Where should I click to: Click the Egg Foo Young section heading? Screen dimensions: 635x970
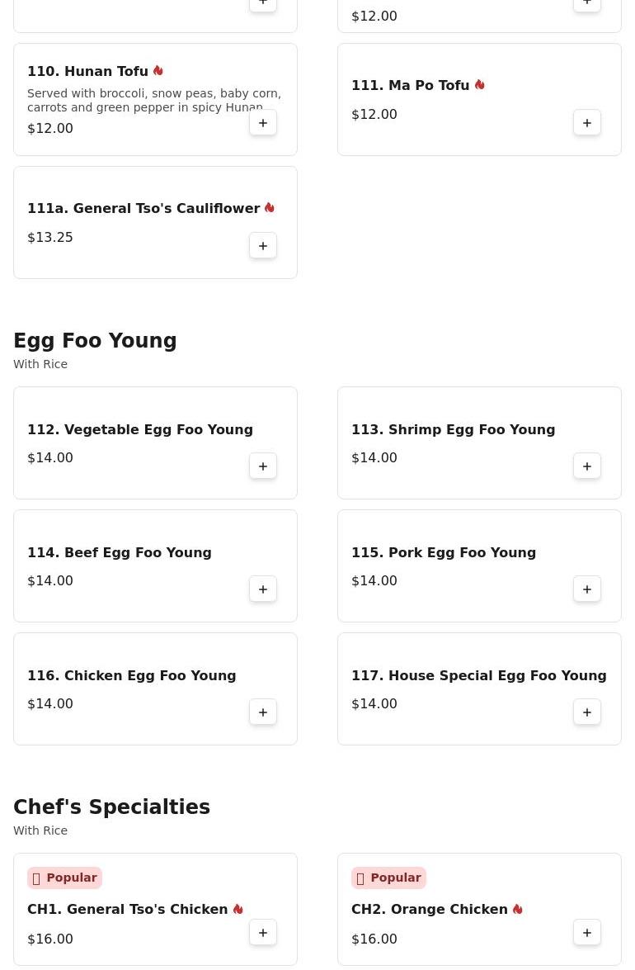point(95,340)
